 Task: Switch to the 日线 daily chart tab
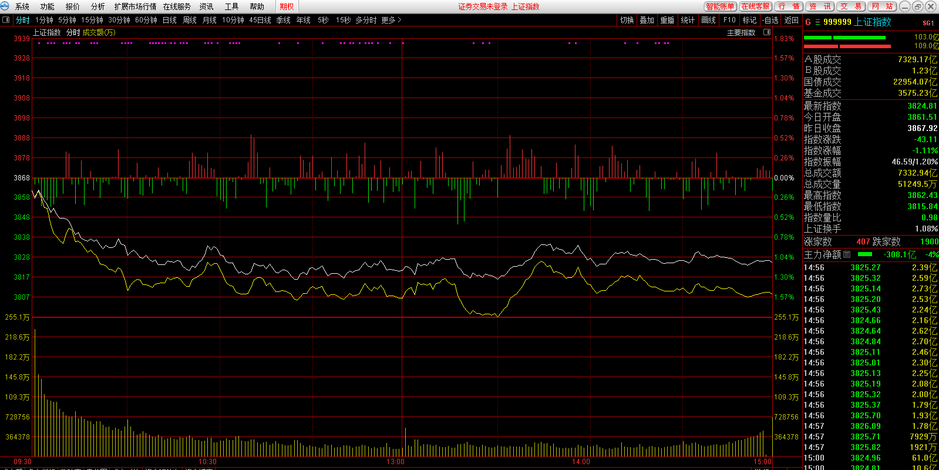[x=169, y=20]
